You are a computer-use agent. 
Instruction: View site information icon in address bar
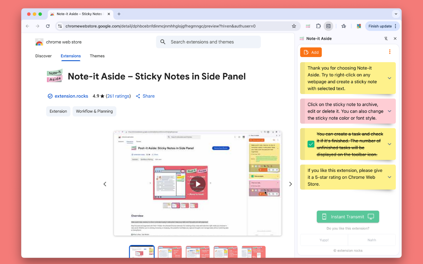59,26
